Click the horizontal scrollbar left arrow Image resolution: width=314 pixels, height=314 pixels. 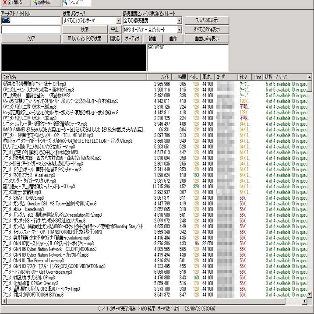[x=4, y=301]
